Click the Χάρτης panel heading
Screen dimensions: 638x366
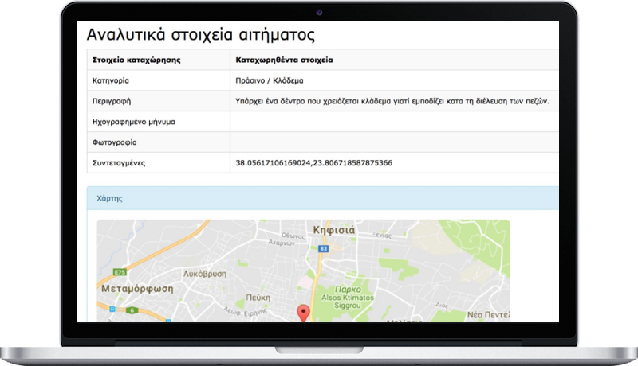[x=109, y=198]
